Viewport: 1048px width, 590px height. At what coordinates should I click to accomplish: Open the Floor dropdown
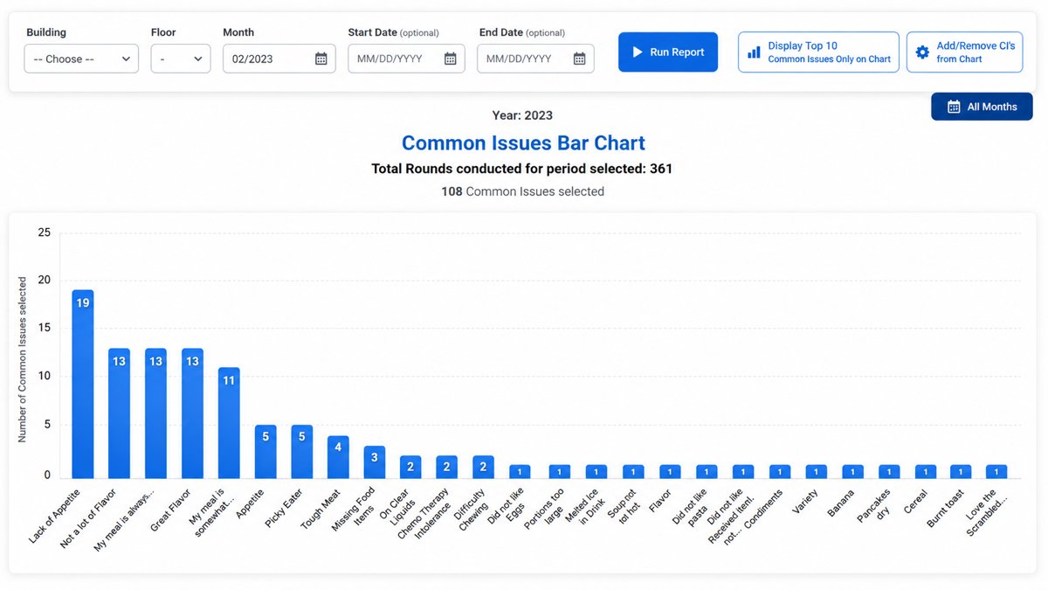181,59
